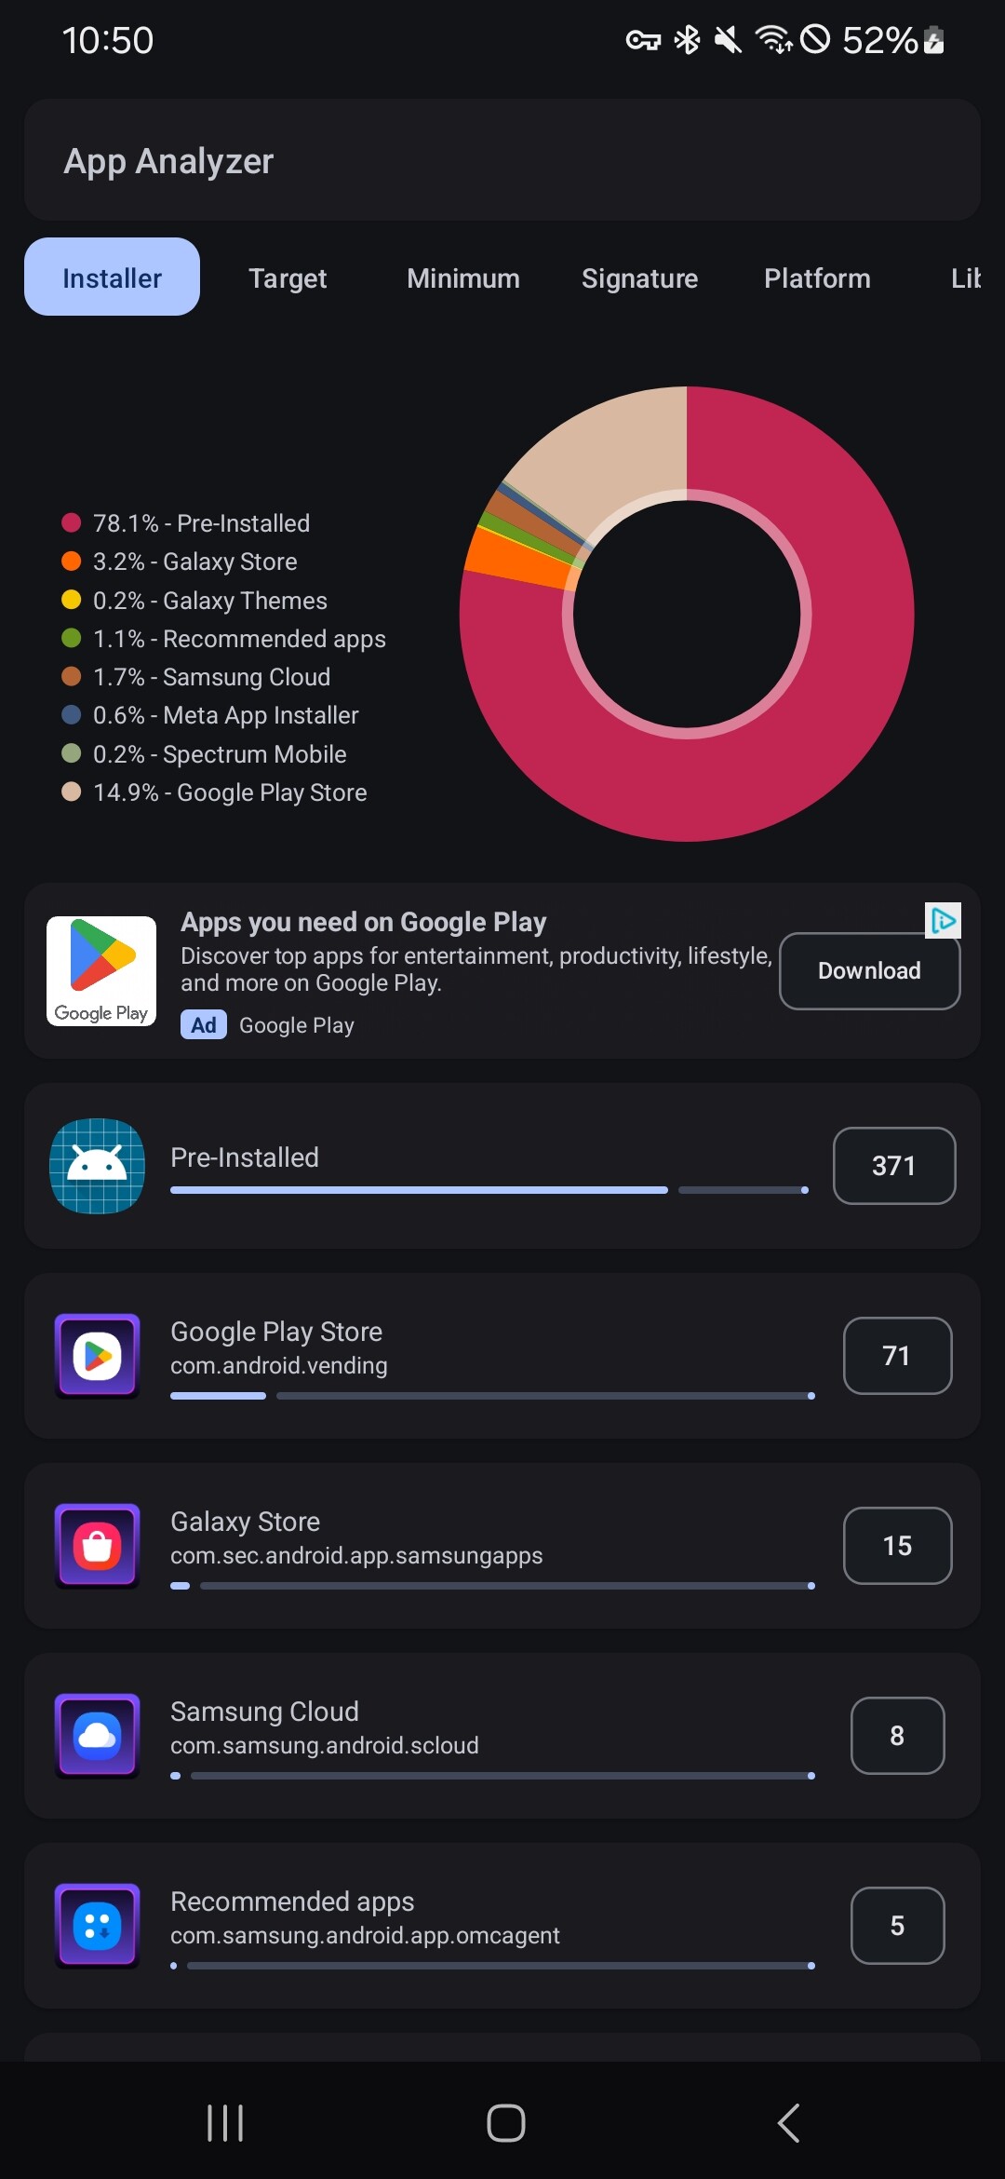Switch to the Signature tab

[x=640, y=277]
